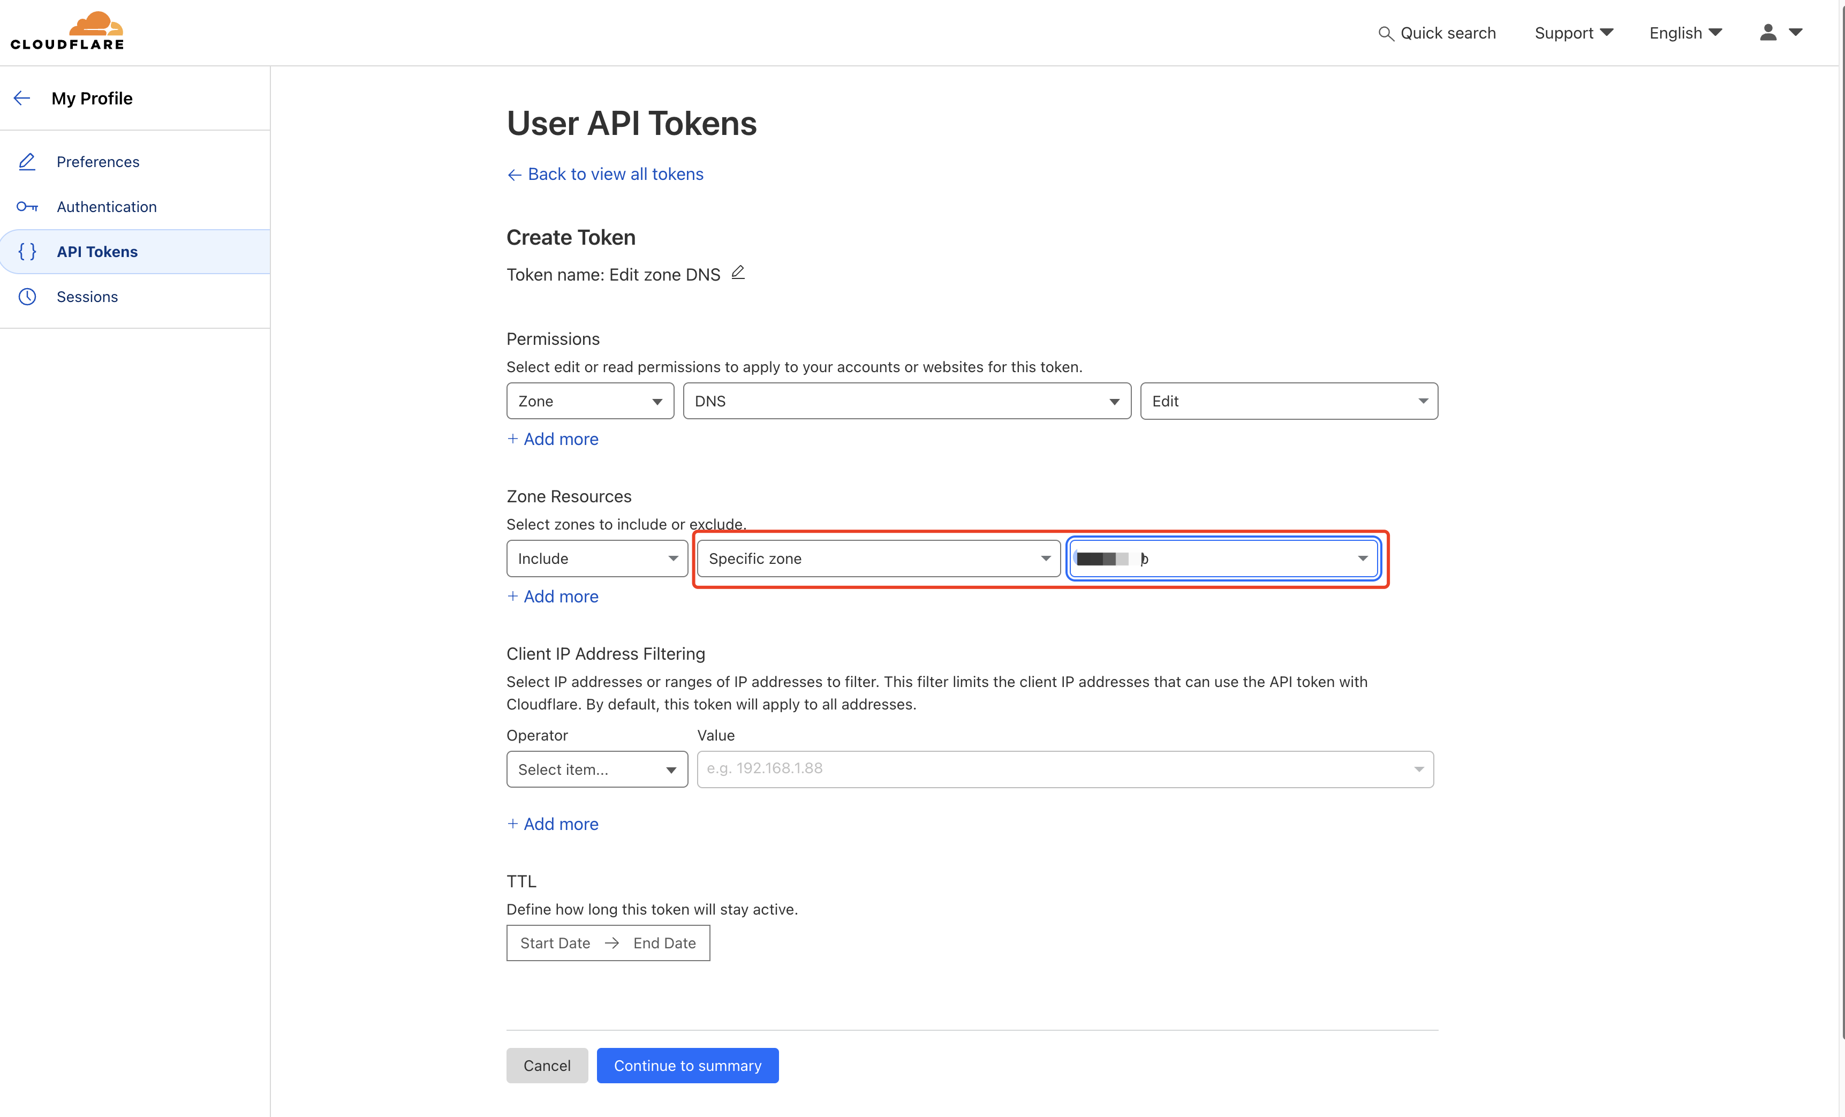
Task: Edit token name via pencil icon
Action: pyautogui.click(x=738, y=273)
